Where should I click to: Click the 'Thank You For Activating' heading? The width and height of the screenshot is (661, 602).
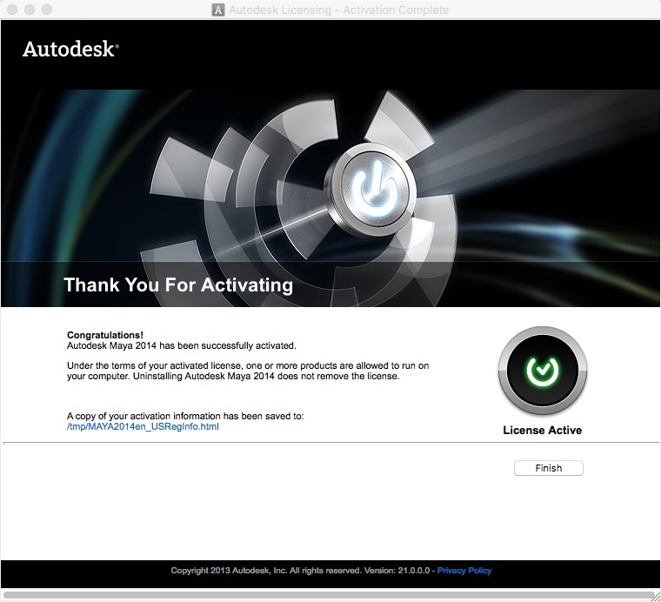pyautogui.click(x=178, y=284)
